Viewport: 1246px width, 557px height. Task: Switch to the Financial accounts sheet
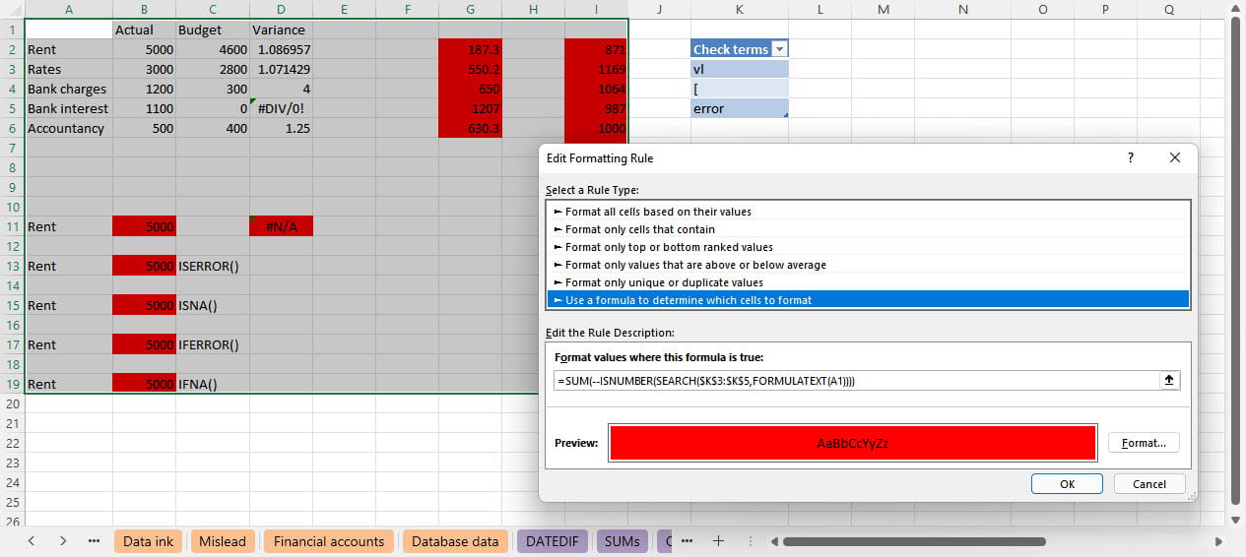tap(329, 540)
